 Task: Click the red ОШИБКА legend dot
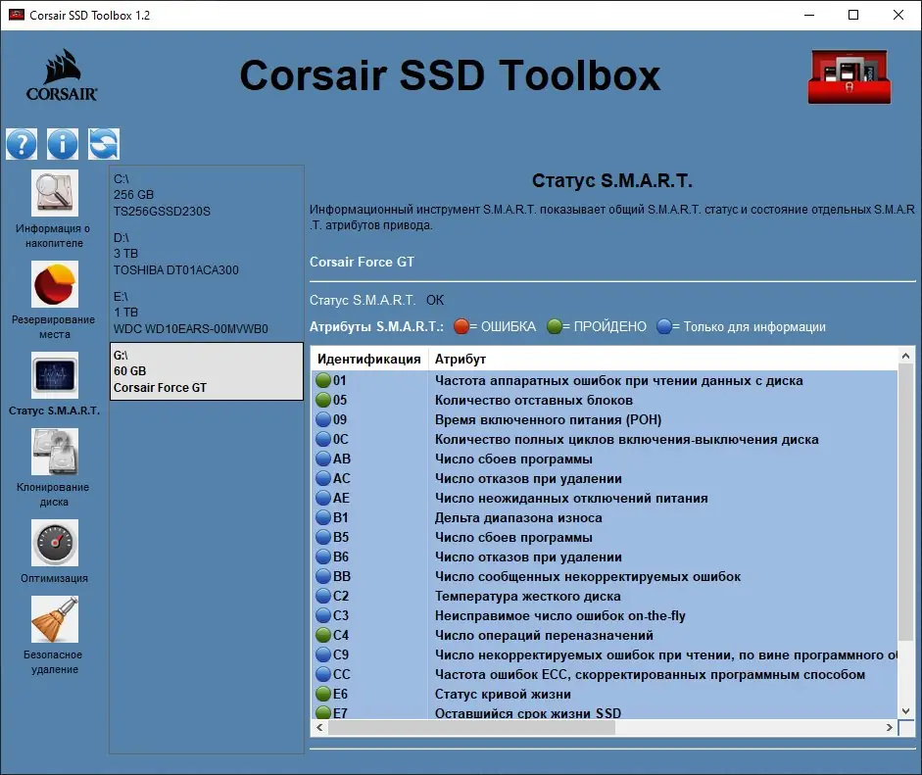(x=461, y=326)
